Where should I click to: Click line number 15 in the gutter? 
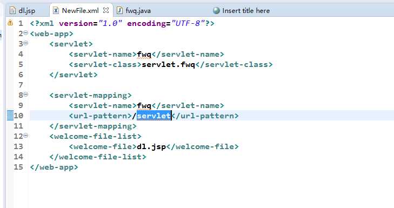18,167
